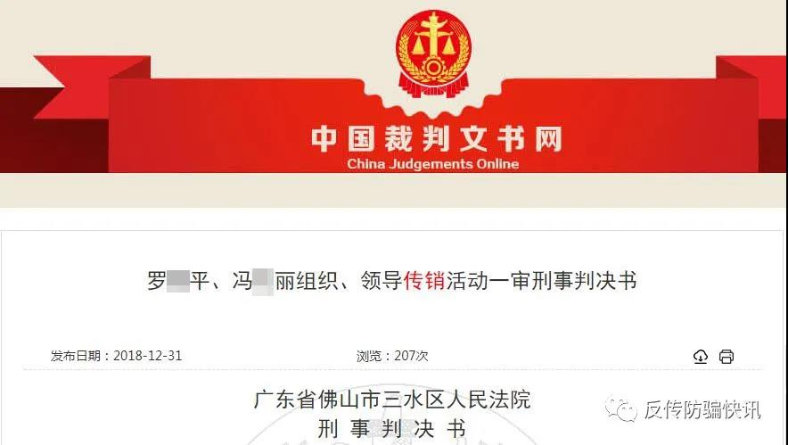Screen dimensions: 788x445
Task: Click the WeChat logo in the watermark
Action: point(621,410)
